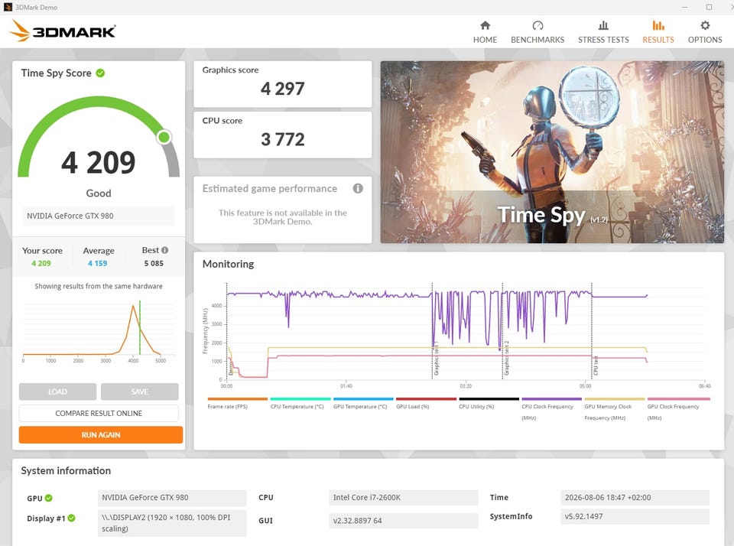Click the green marker line in the score distribution chart
This screenshot has width=734, height=546.
coord(139,328)
